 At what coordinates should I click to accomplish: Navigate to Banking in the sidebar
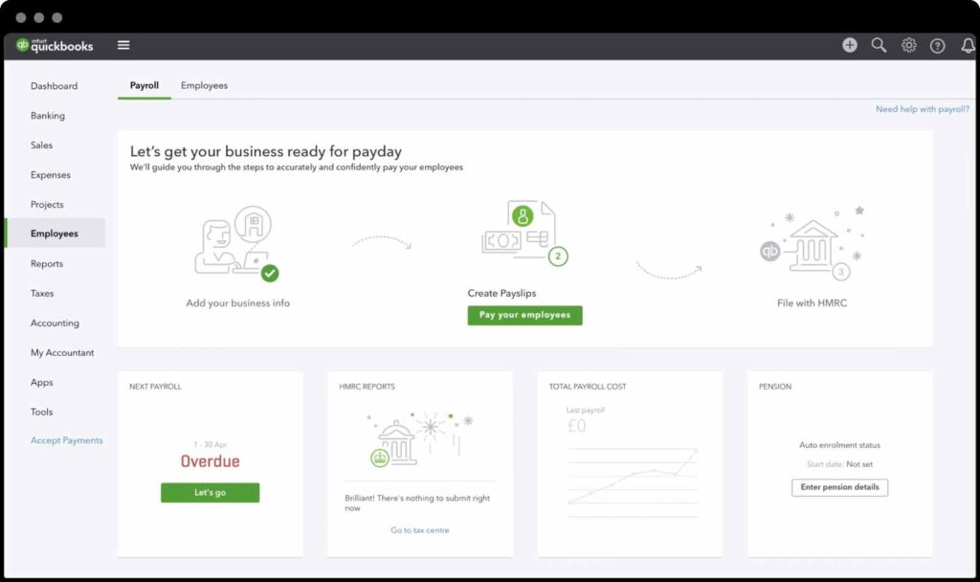(x=45, y=115)
